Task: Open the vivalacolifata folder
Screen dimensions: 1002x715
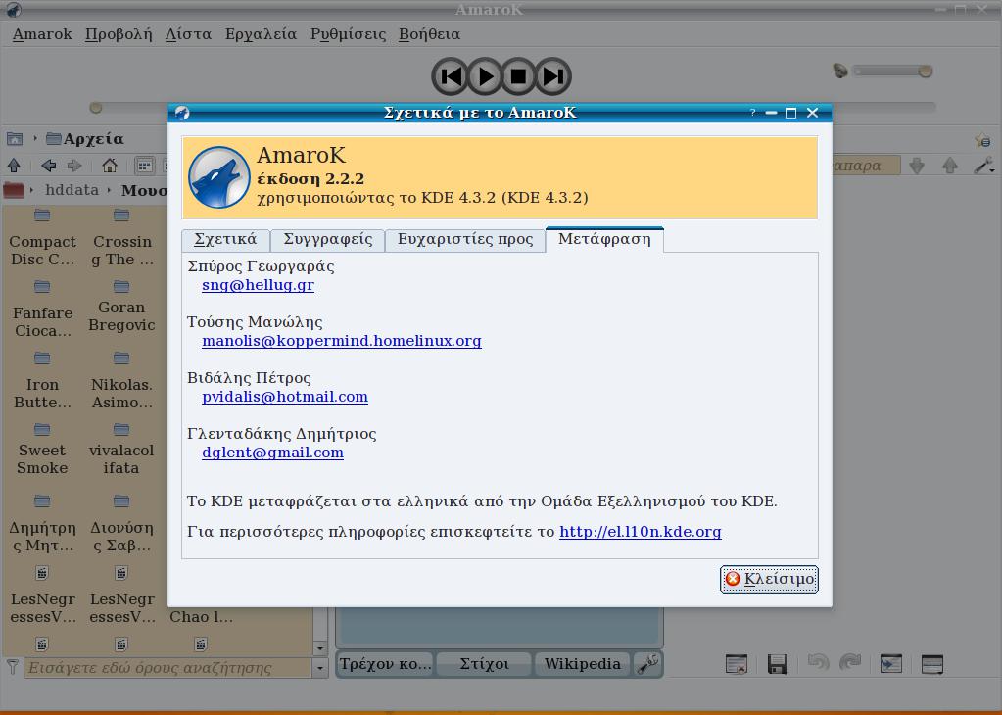Action: click(121, 449)
